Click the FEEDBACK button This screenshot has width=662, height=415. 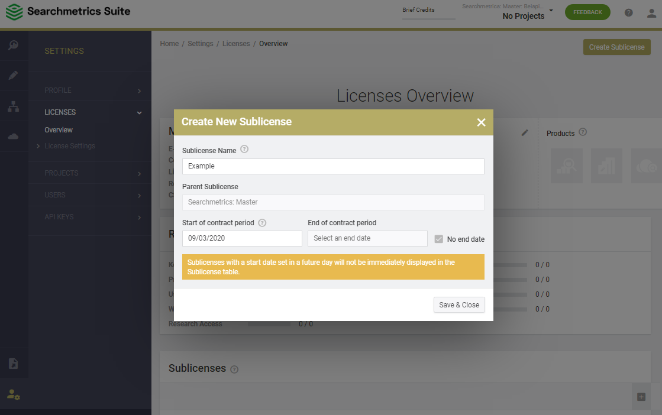point(587,12)
